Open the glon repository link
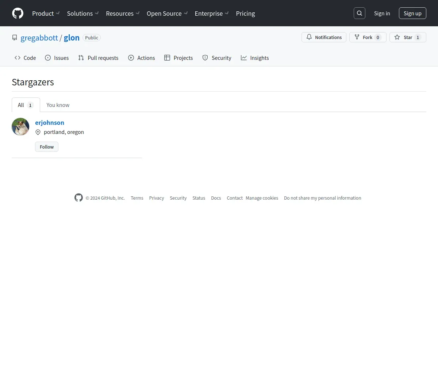438x365 pixels. click(72, 38)
